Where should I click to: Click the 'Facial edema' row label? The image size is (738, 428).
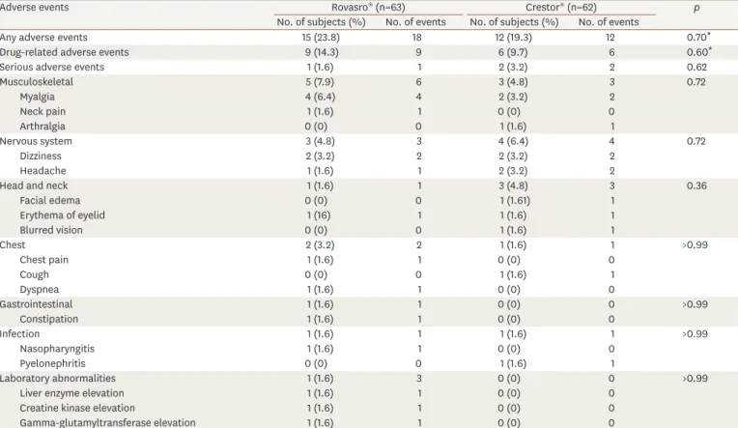click(50, 201)
